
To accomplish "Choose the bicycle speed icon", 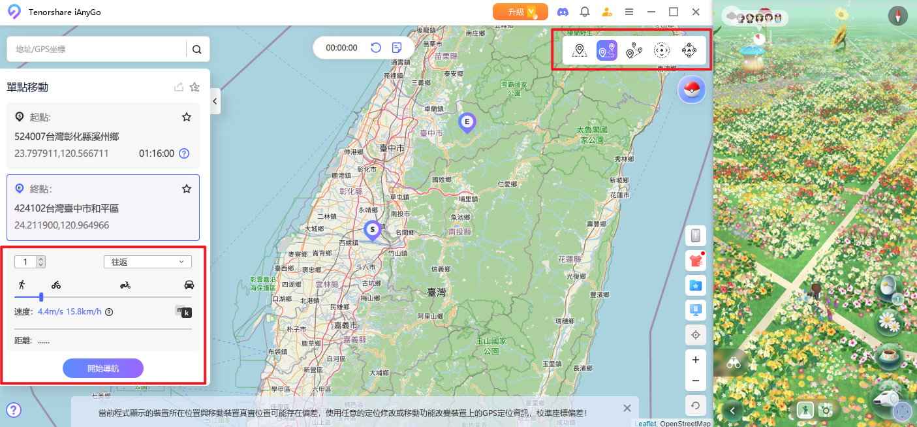I will click(56, 285).
